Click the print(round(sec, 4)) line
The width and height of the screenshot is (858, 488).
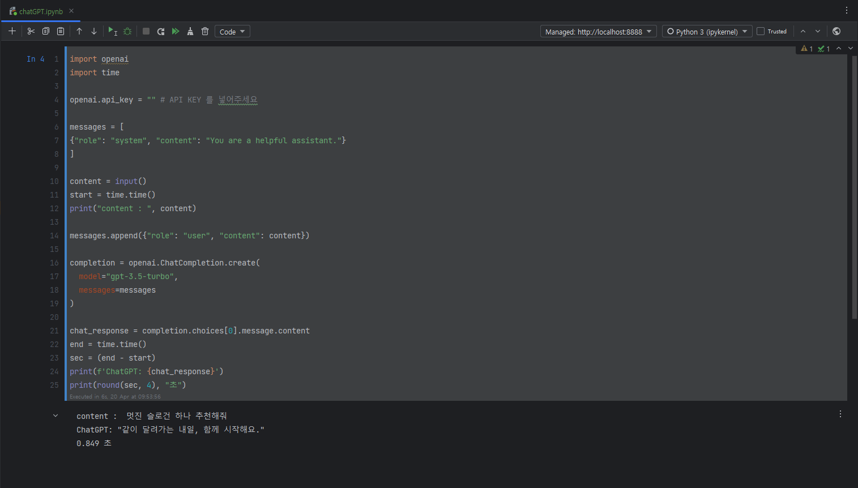point(128,385)
